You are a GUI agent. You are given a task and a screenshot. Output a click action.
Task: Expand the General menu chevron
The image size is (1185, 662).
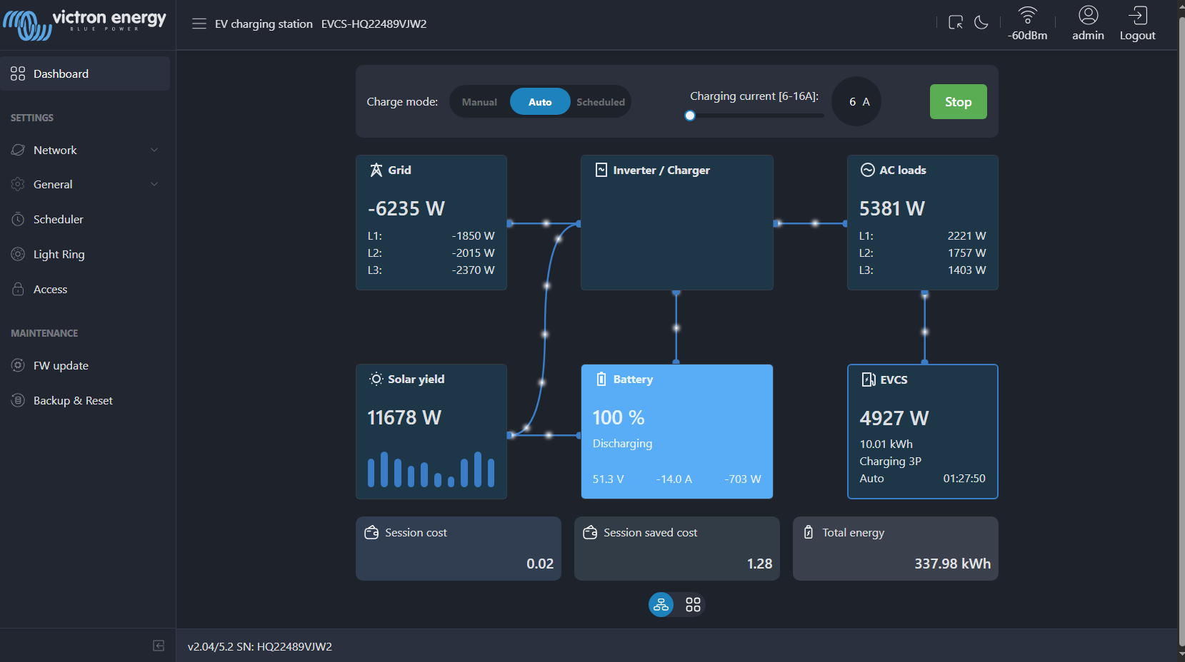click(x=154, y=184)
